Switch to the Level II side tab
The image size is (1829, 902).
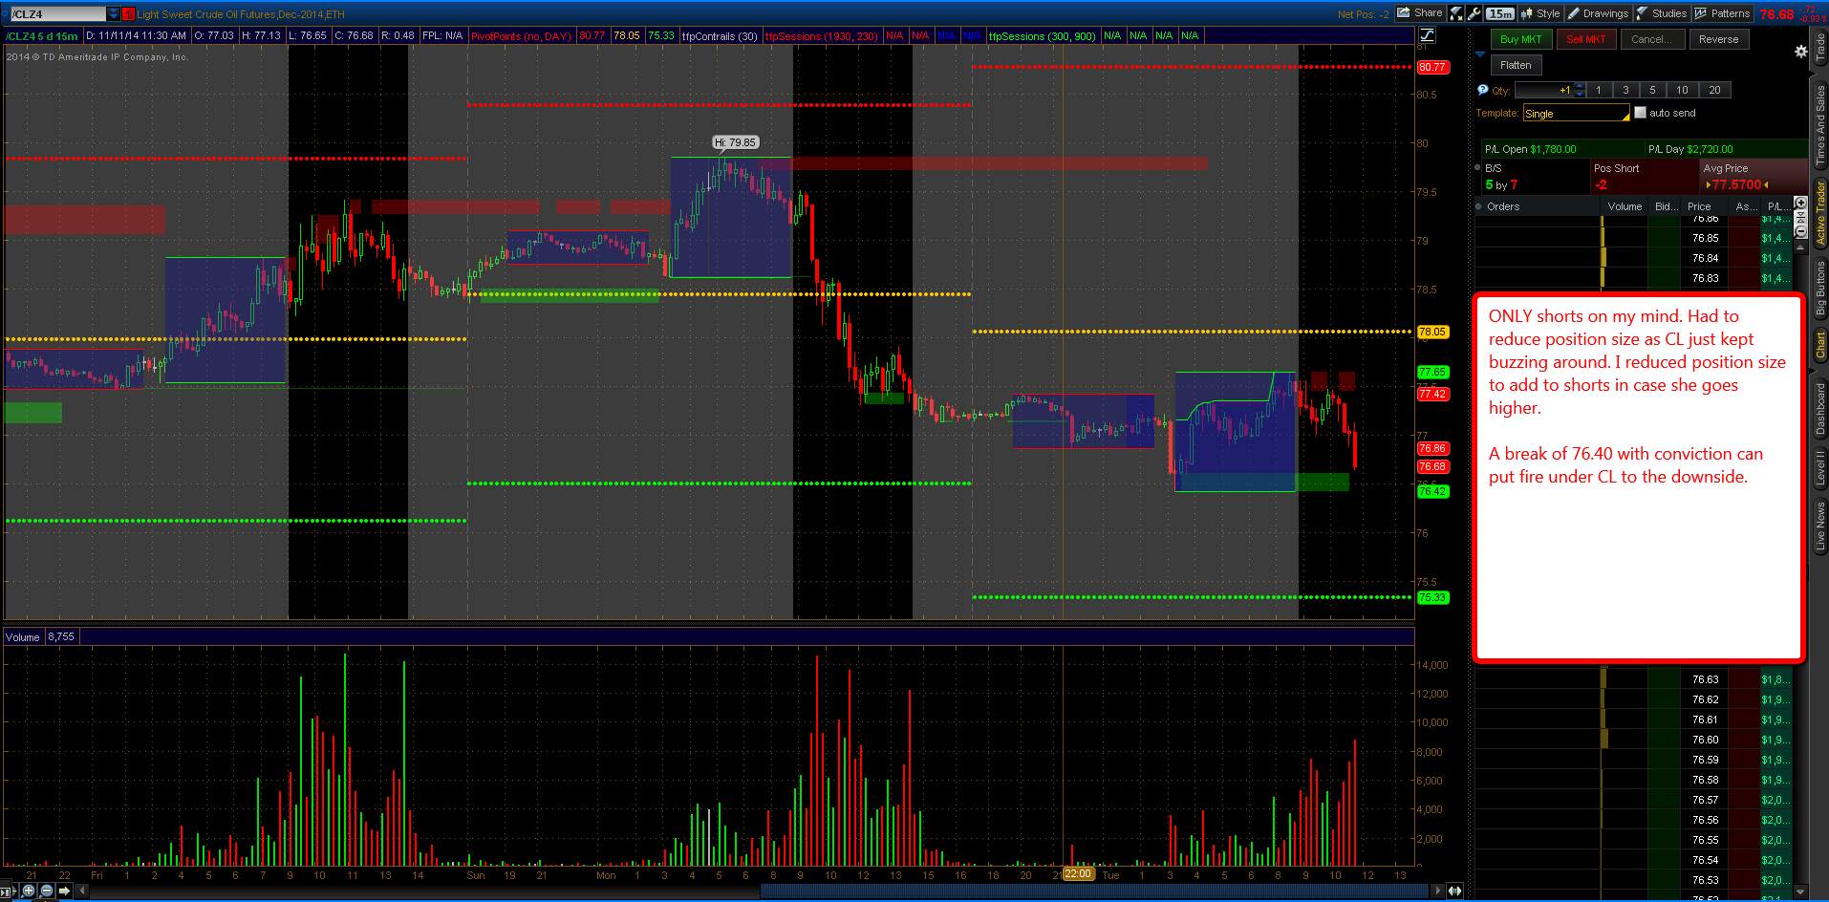(1819, 467)
